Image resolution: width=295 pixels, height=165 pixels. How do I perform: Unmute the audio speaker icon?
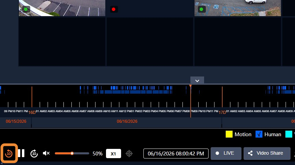[x=46, y=153]
